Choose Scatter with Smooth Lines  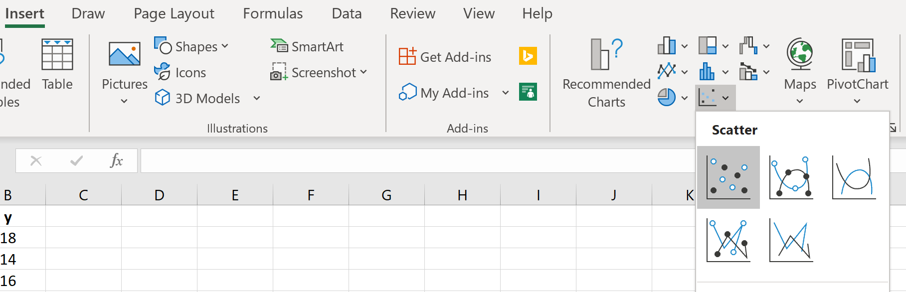854,177
